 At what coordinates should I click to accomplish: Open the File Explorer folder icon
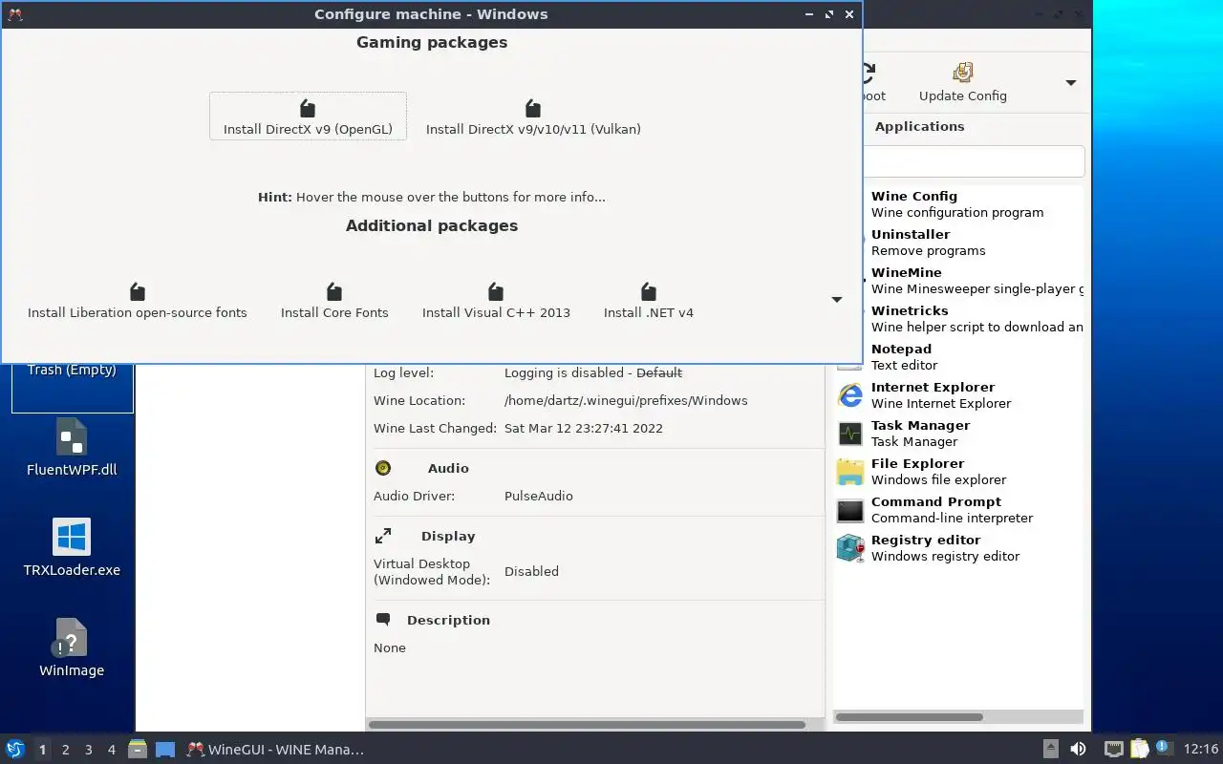(850, 471)
